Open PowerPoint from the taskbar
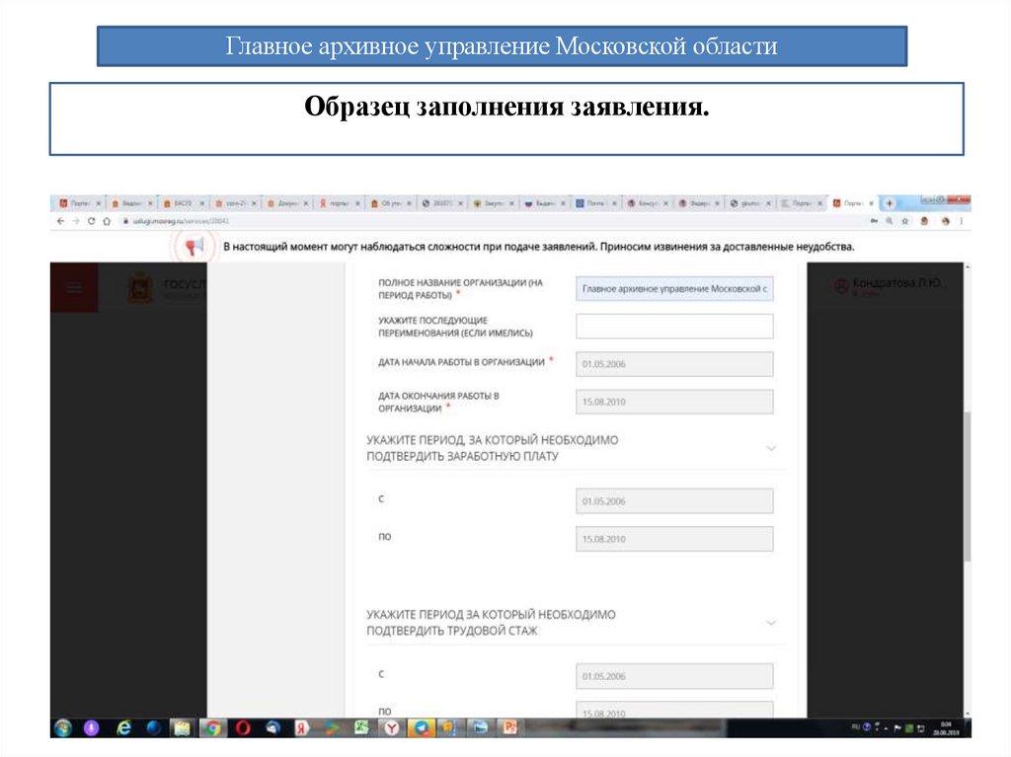1011x757 pixels. click(510, 728)
